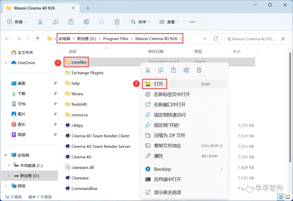Click the Cut icon in the context menu
Screen dimensions: 293x201
click(x=148, y=70)
